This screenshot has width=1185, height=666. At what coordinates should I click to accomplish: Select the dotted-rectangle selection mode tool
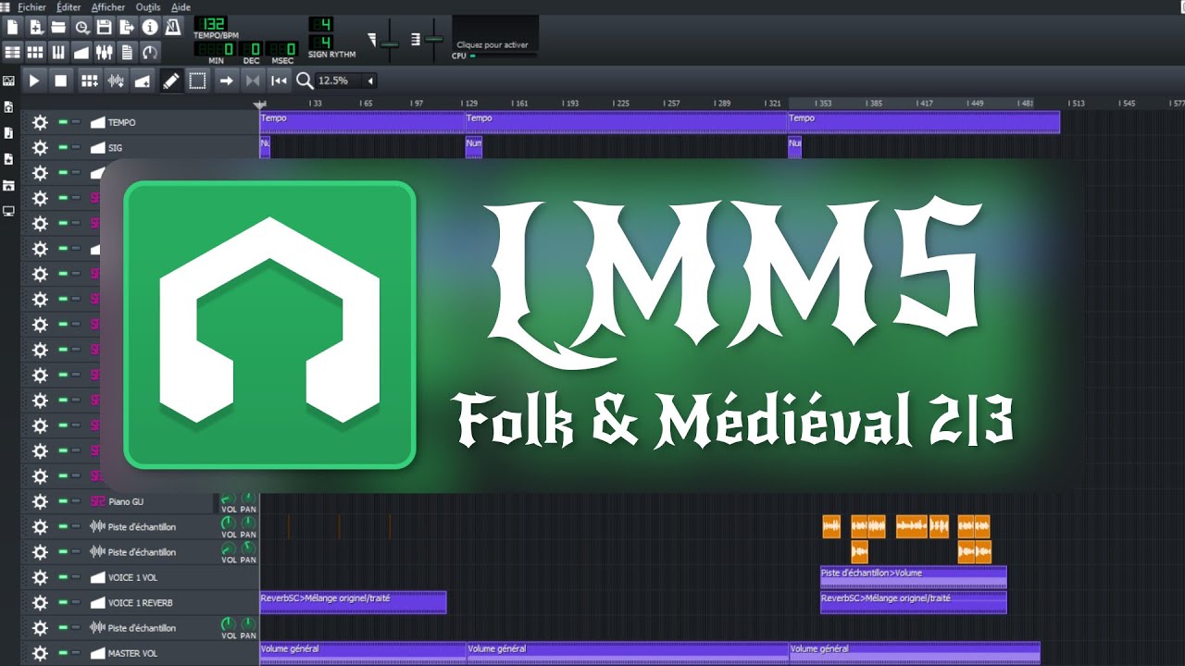(x=197, y=80)
